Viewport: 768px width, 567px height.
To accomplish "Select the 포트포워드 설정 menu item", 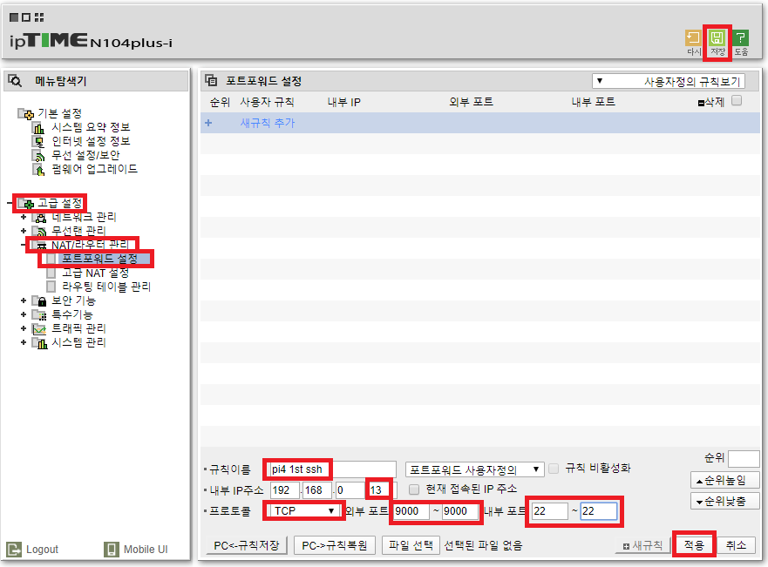I will [99, 259].
